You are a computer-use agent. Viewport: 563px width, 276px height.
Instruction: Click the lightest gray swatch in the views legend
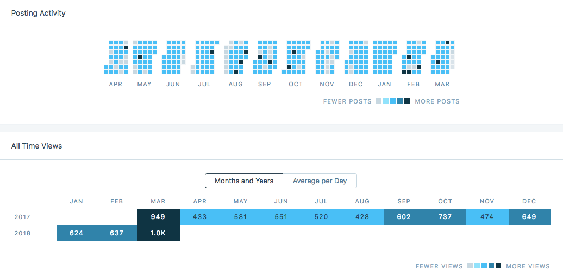[x=470, y=266]
